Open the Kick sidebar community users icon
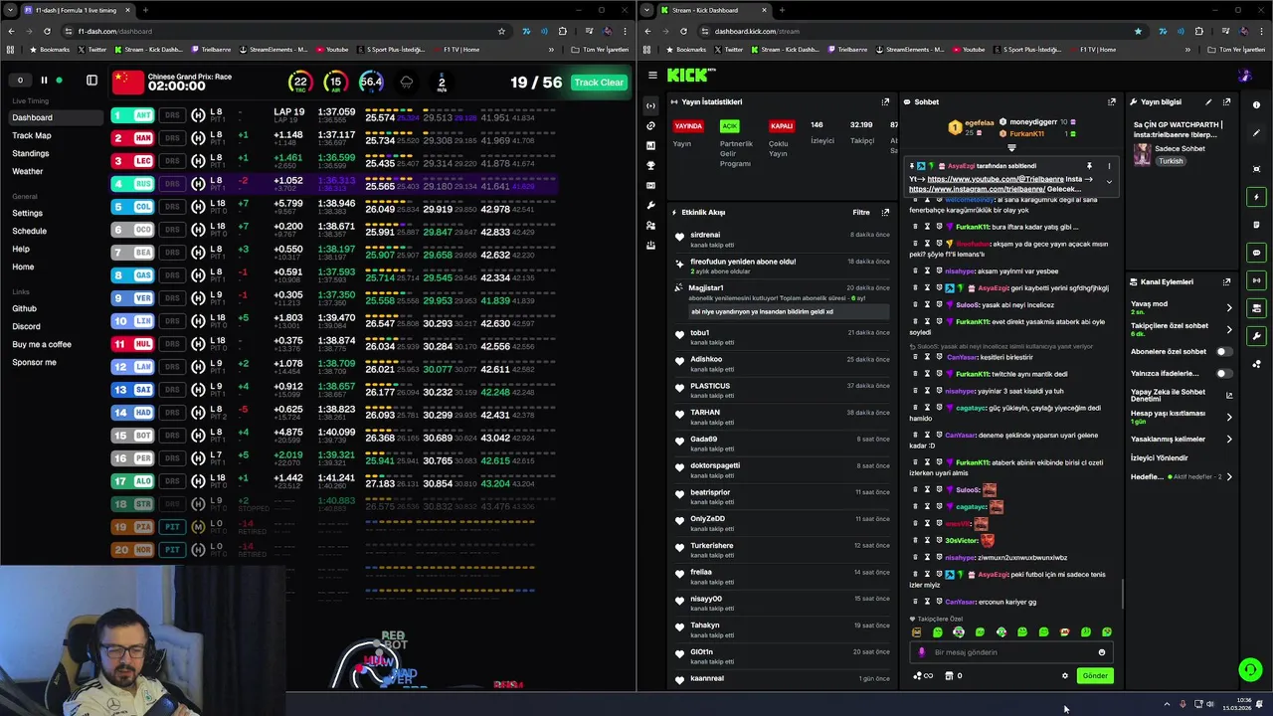The image size is (1273, 716). pyautogui.click(x=650, y=225)
